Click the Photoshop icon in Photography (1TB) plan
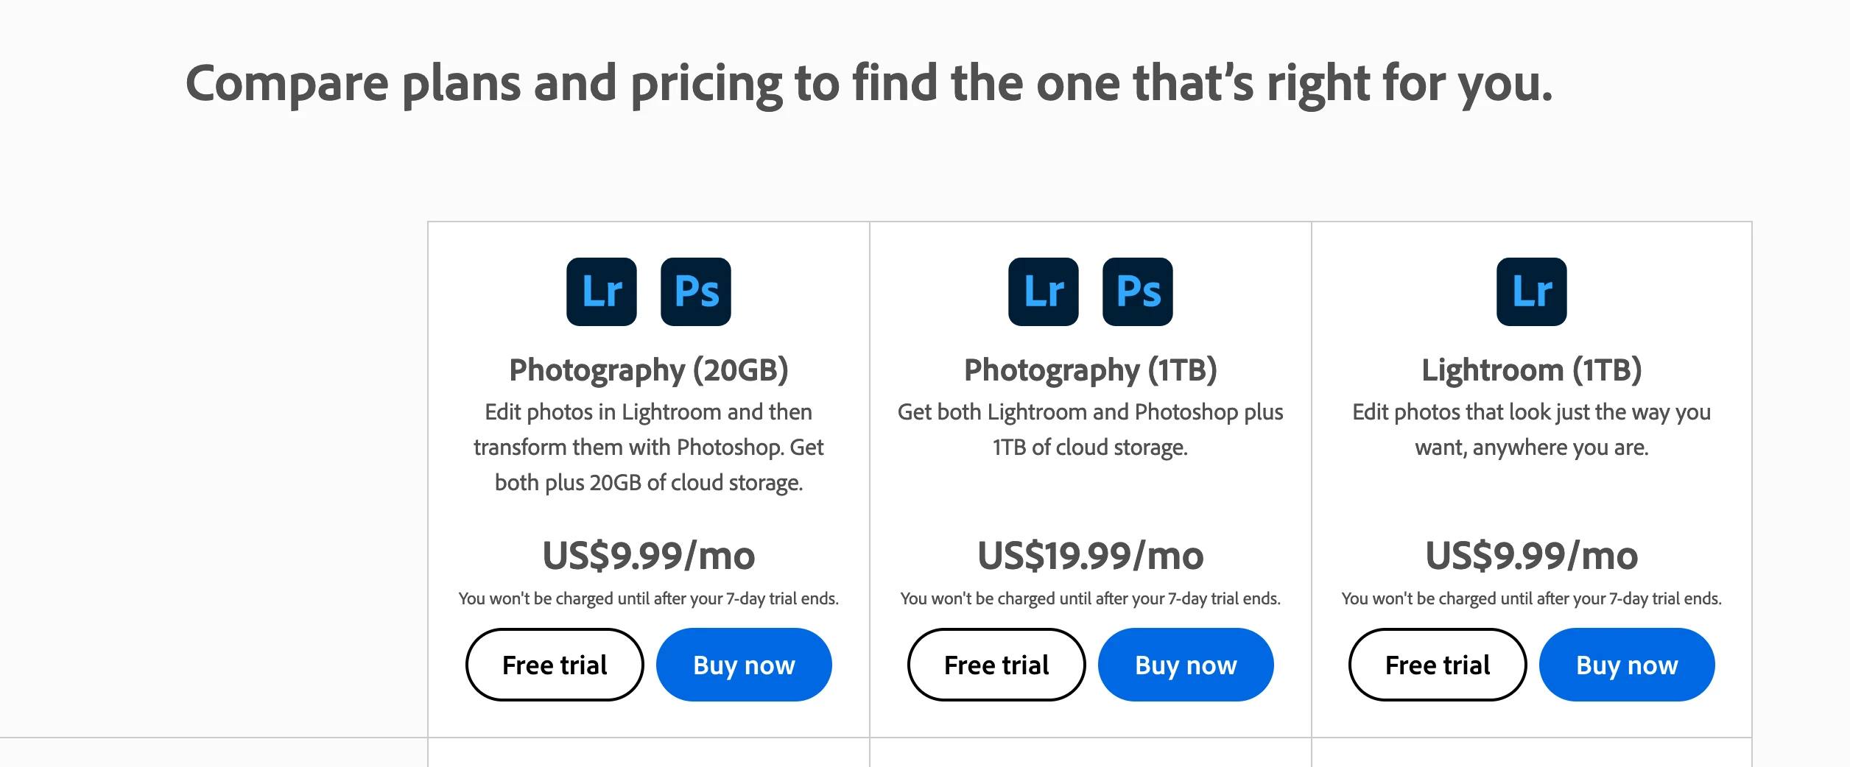Screen dimensions: 1850x767 click(1138, 291)
